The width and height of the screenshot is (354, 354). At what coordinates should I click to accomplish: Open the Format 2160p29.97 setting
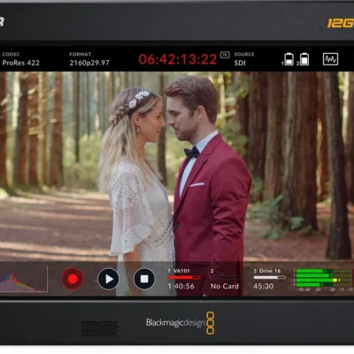click(89, 58)
